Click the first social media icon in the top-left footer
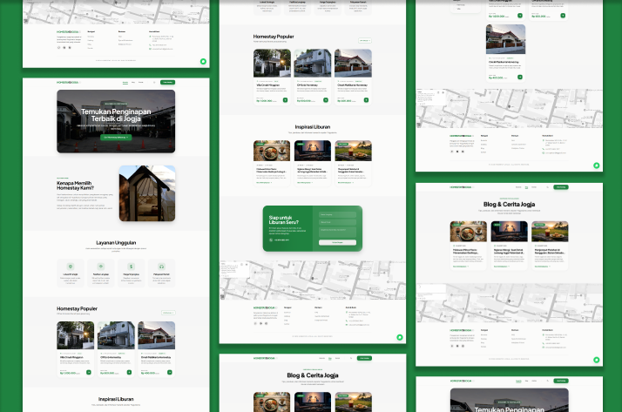 tap(59, 47)
